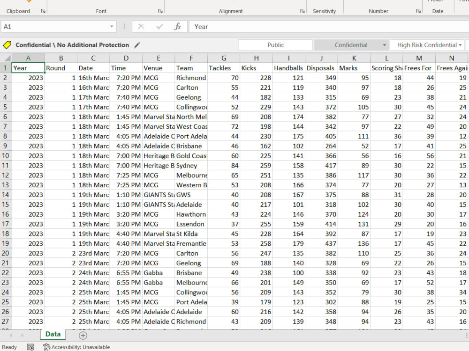Select the Kicks value 259 cell
Viewport: 469px width, 351px height.
(x=257, y=165)
